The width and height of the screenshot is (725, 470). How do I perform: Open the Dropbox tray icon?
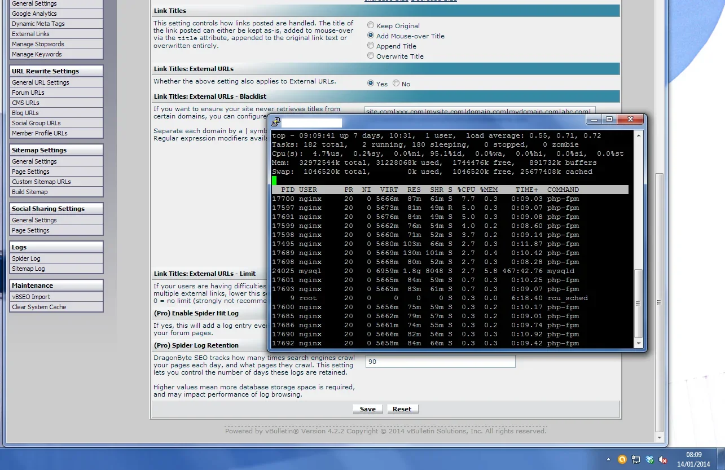pos(649,459)
